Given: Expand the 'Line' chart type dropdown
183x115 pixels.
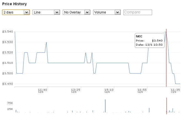Looking at the screenshot, I should pyautogui.click(x=46, y=12).
